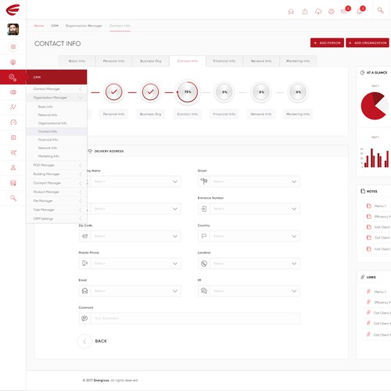Select the Financial Info 0% step circle

(224, 92)
